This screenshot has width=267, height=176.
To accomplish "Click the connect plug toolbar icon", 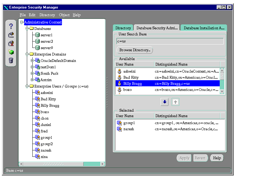I will [x=11, y=35].
